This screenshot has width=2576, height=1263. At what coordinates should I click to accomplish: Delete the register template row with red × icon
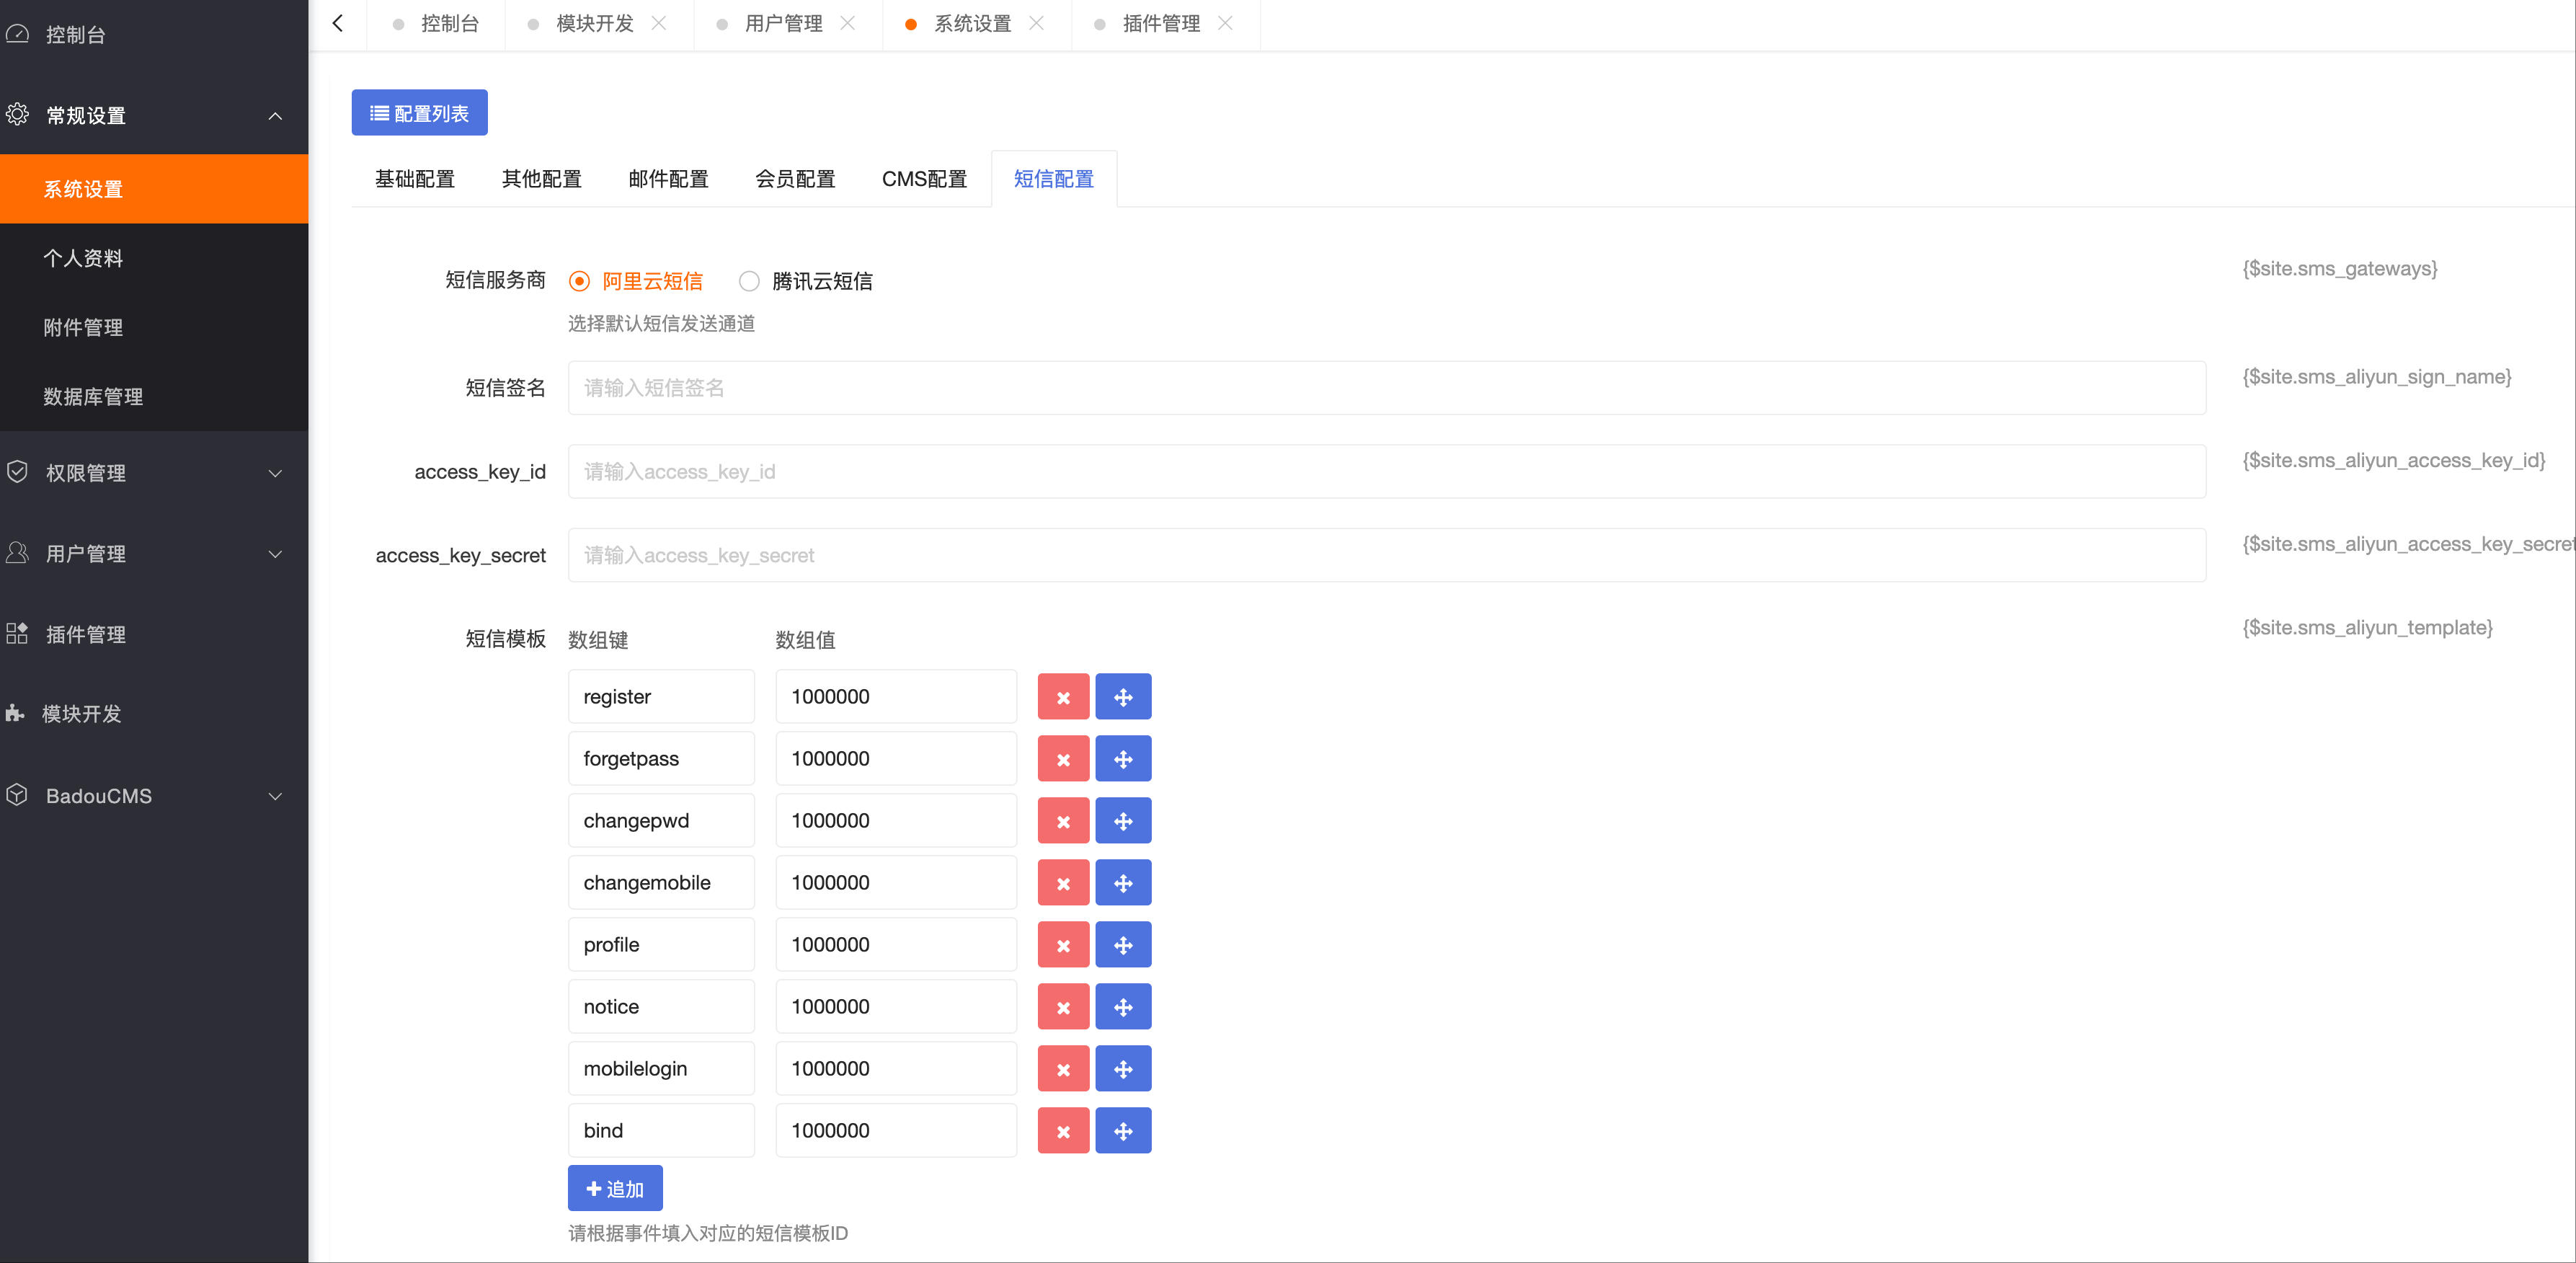pos(1063,696)
